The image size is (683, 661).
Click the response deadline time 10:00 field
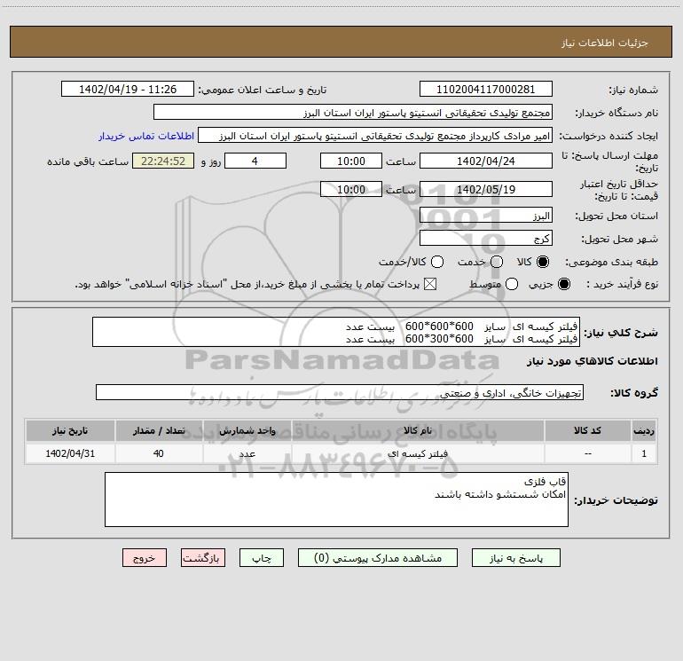[351, 161]
